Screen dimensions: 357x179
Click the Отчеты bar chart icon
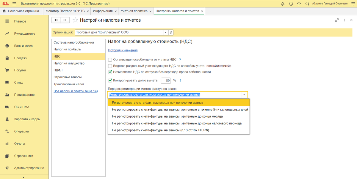tap(7, 144)
